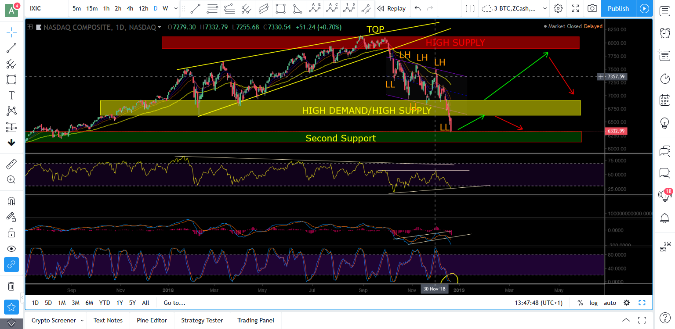Select the Text annotation tool

(11, 95)
